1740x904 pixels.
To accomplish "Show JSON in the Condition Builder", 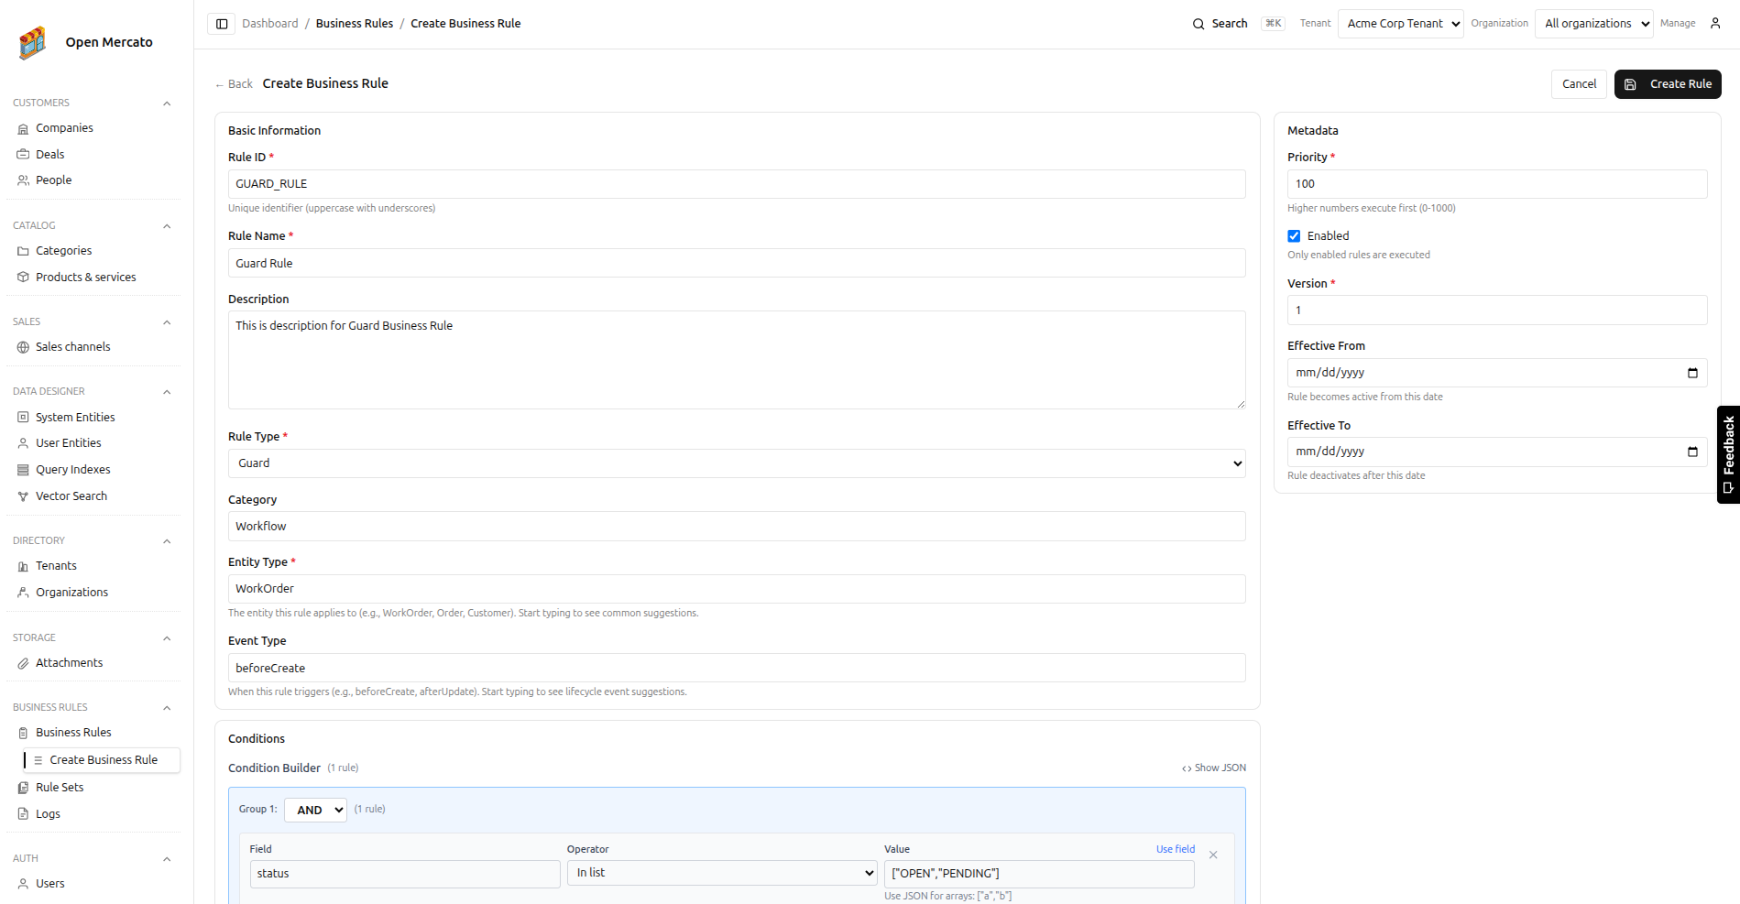I will 1213,768.
